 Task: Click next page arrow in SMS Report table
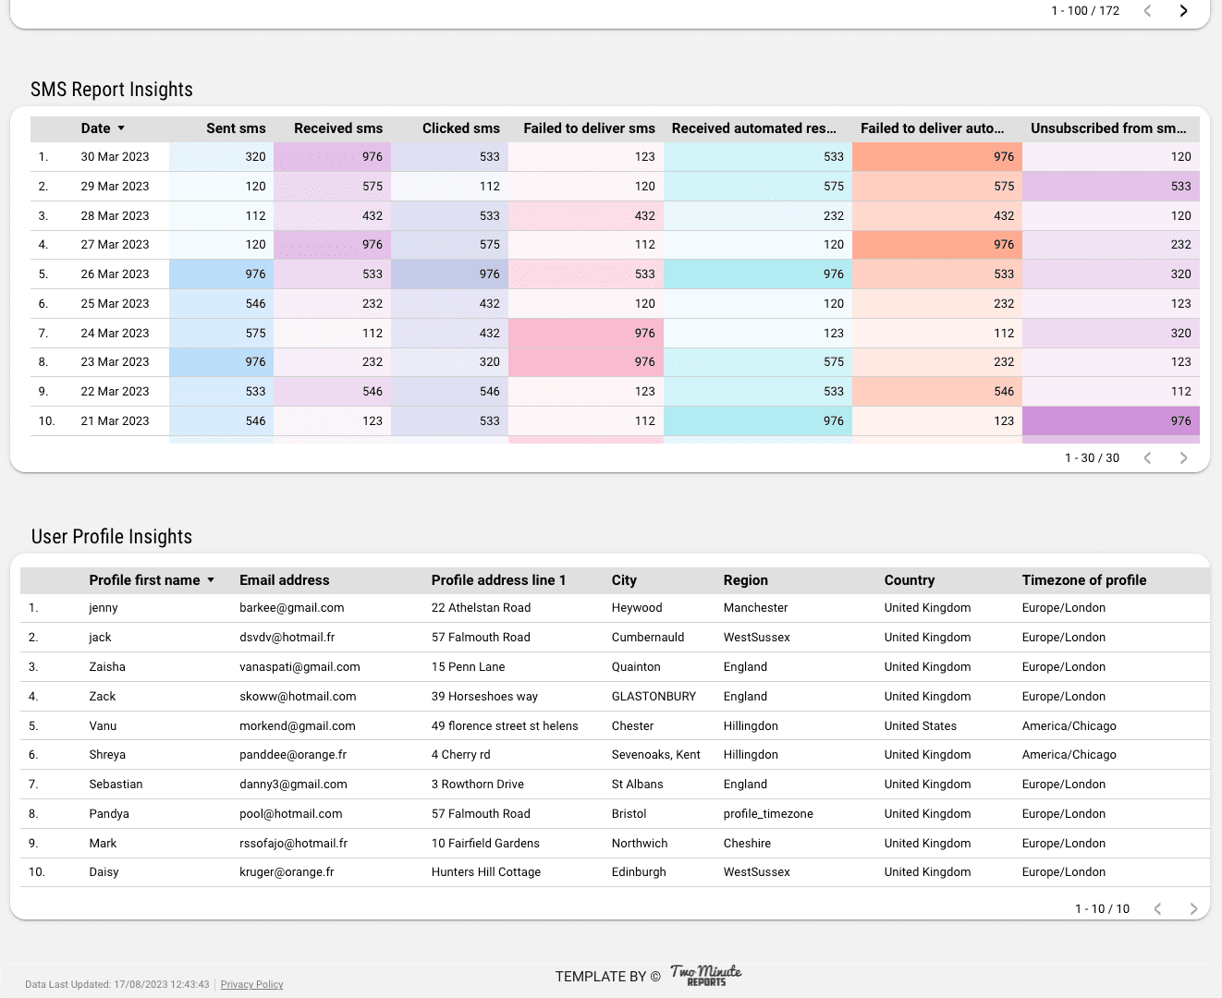pyautogui.click(x=1183, y=458)
